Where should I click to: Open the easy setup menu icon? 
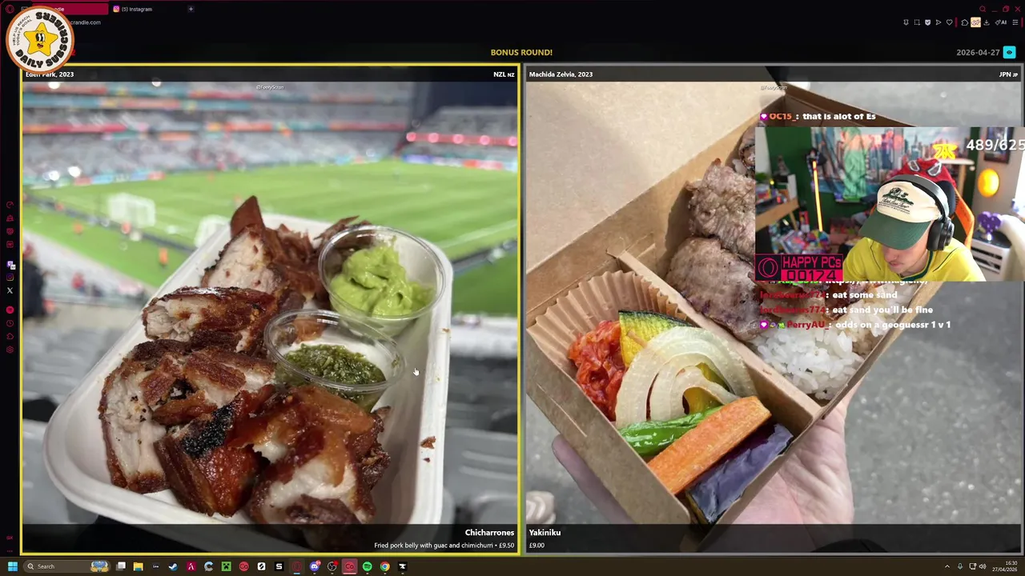[1015, 22]
